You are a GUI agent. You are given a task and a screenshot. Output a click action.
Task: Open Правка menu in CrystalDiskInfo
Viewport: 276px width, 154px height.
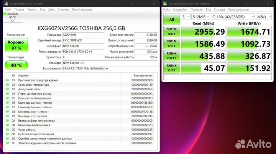19,10
